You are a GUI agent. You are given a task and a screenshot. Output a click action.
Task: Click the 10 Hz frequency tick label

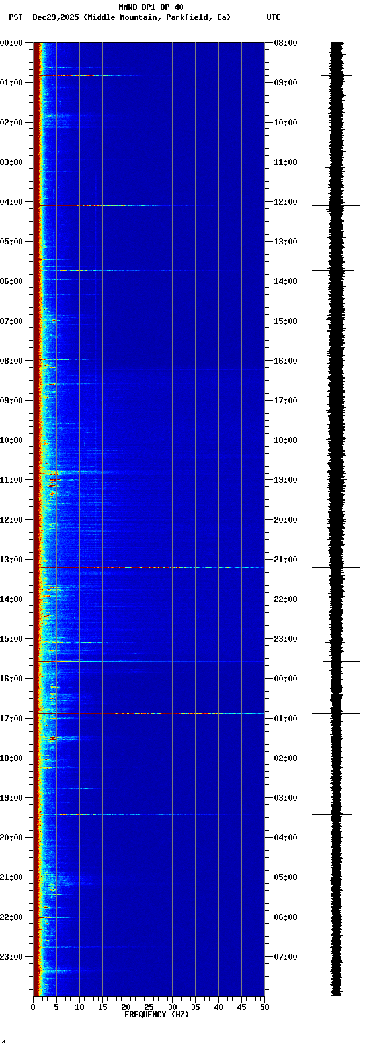79,1007
